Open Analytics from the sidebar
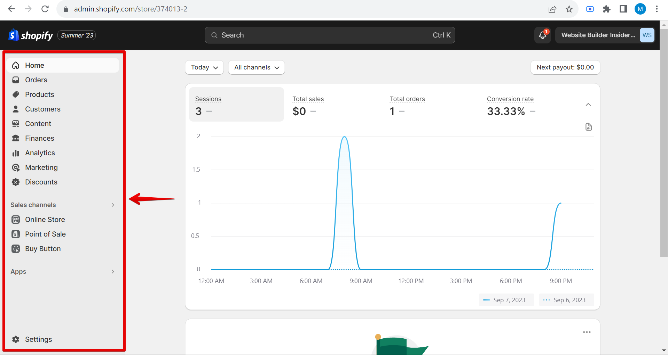The width and height of the screenshot is (668, 355). coord(40,153)
